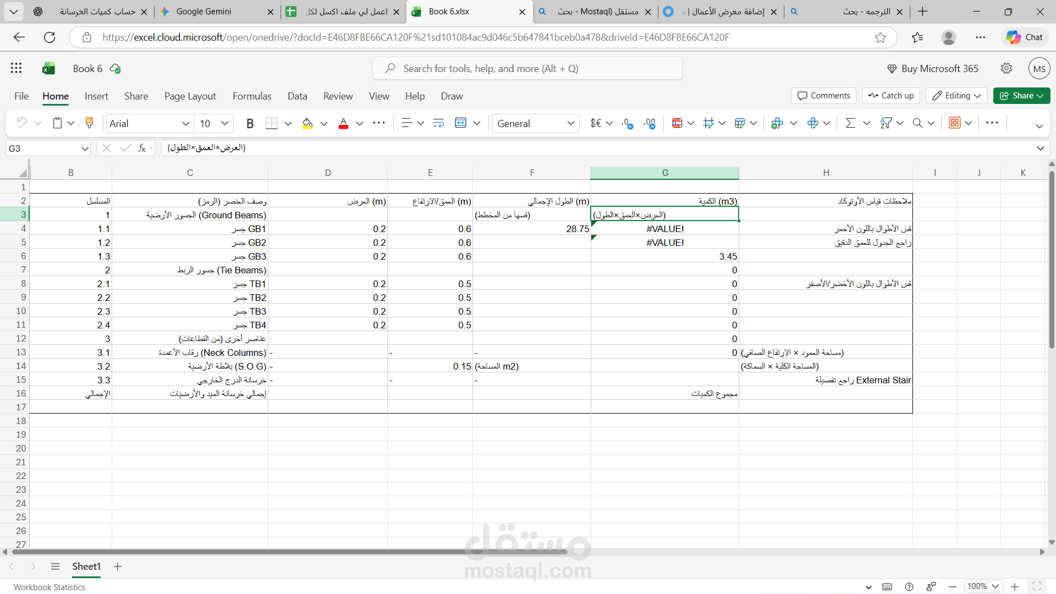This screenshot has width=1056, height=594.
Task: Open more font options ellipsis
Action: [379, 123]
